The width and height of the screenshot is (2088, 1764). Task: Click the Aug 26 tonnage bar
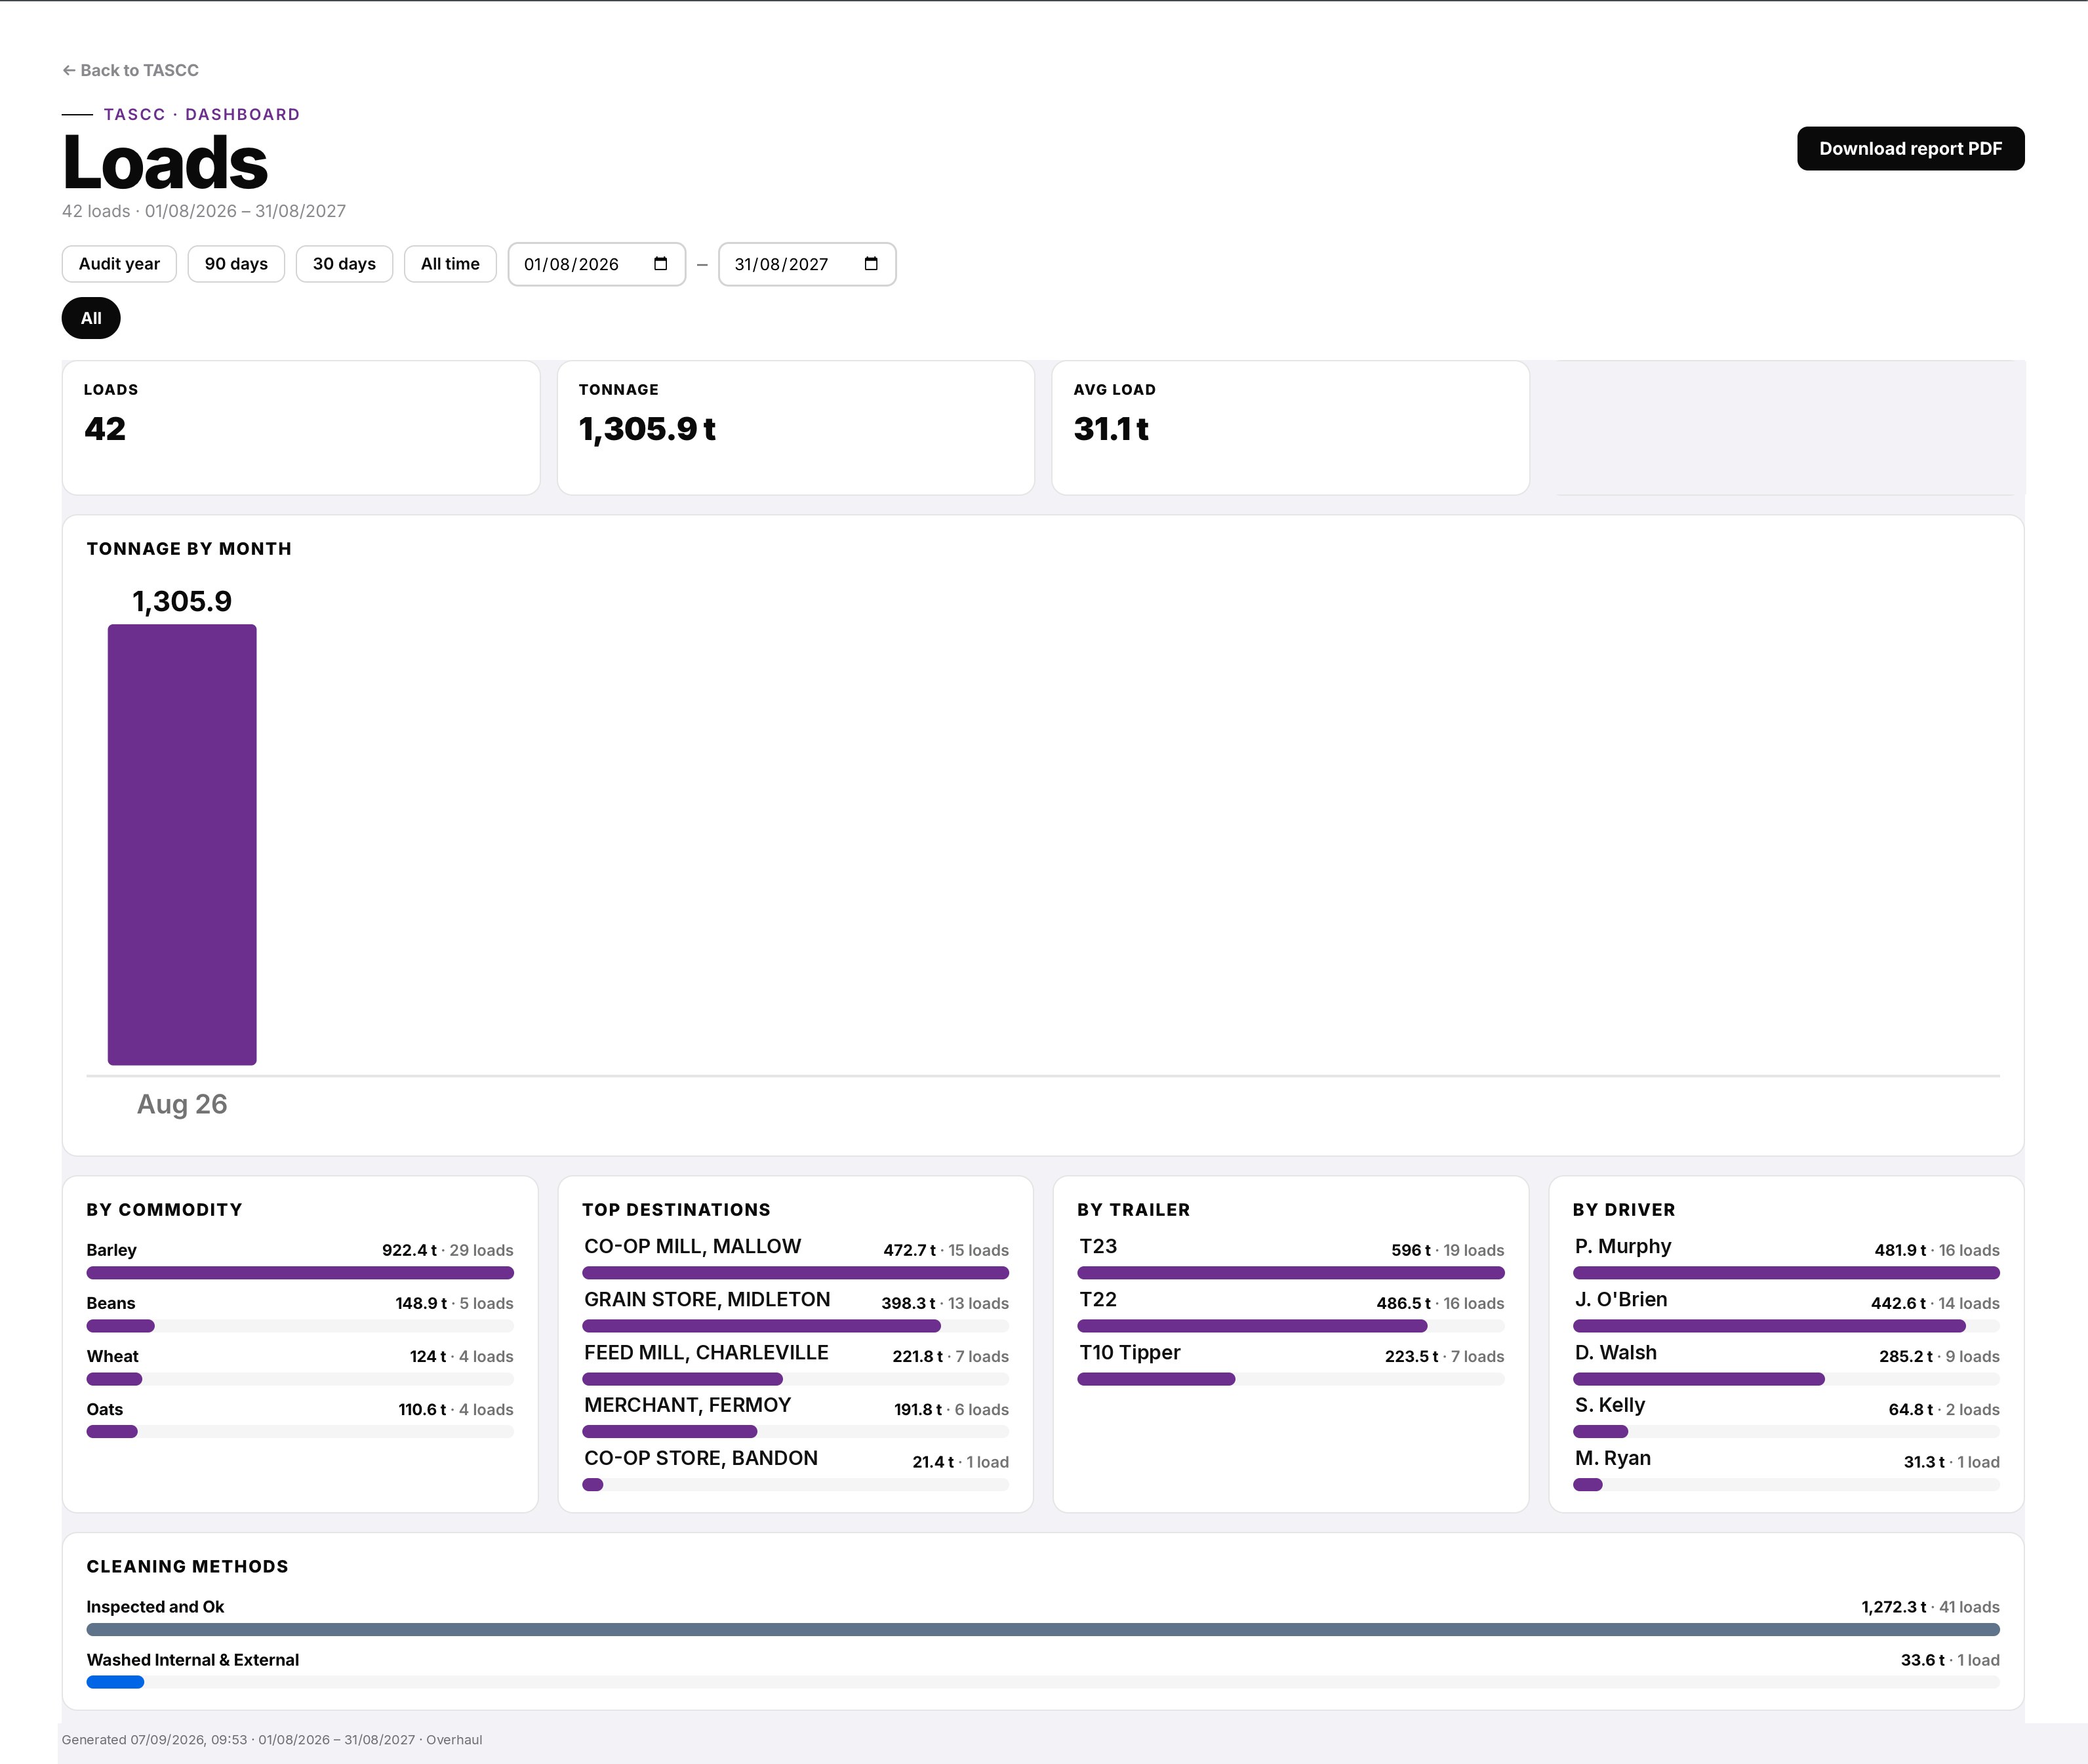182,845
